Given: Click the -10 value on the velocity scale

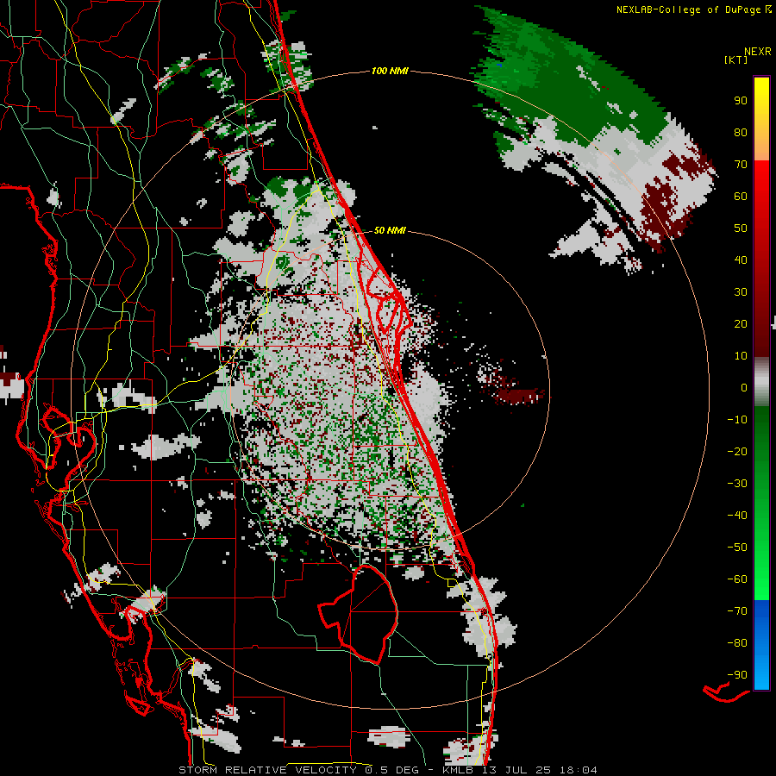Looking at the screenshot, I should [737, 420].
